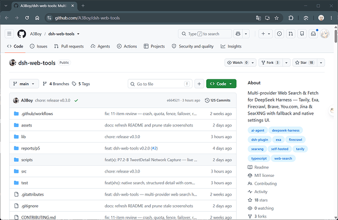Screen dimensions: 338x220
Task: Open the issues icon in header
Action: point(279,34)
